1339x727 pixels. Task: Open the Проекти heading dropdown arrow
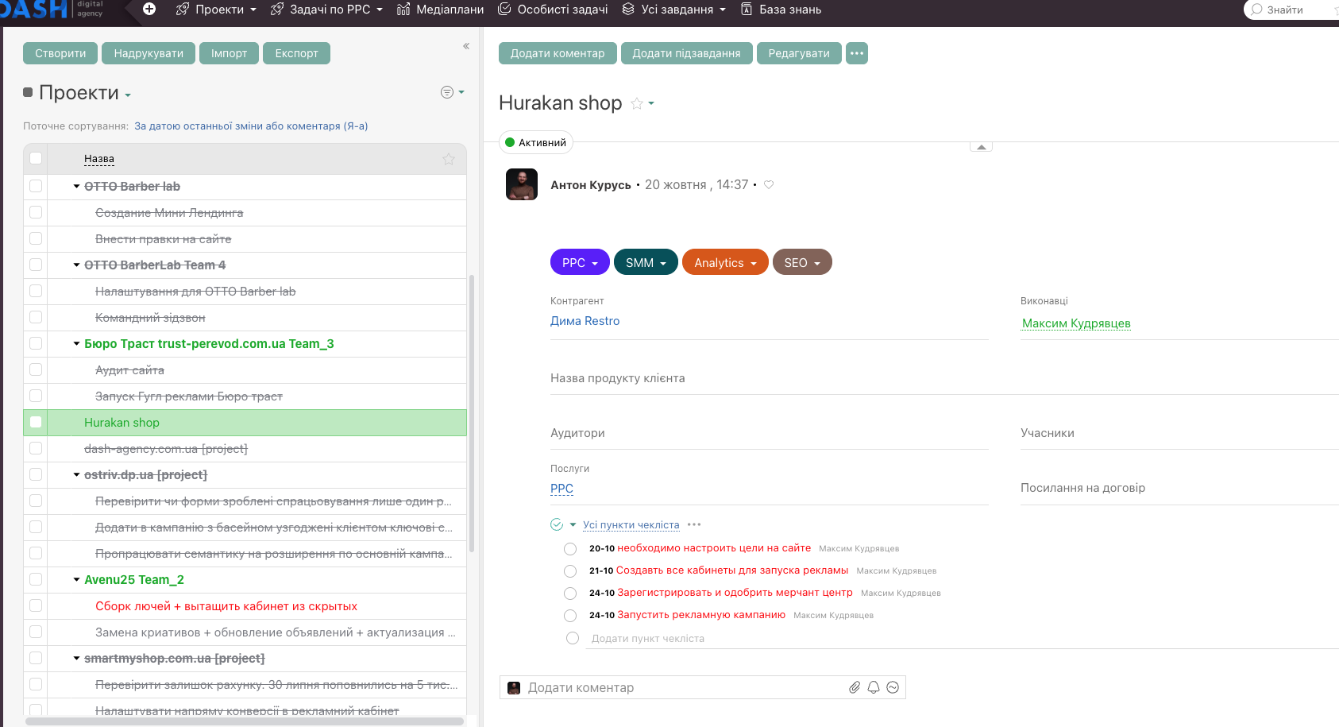[x=128, y=95]
